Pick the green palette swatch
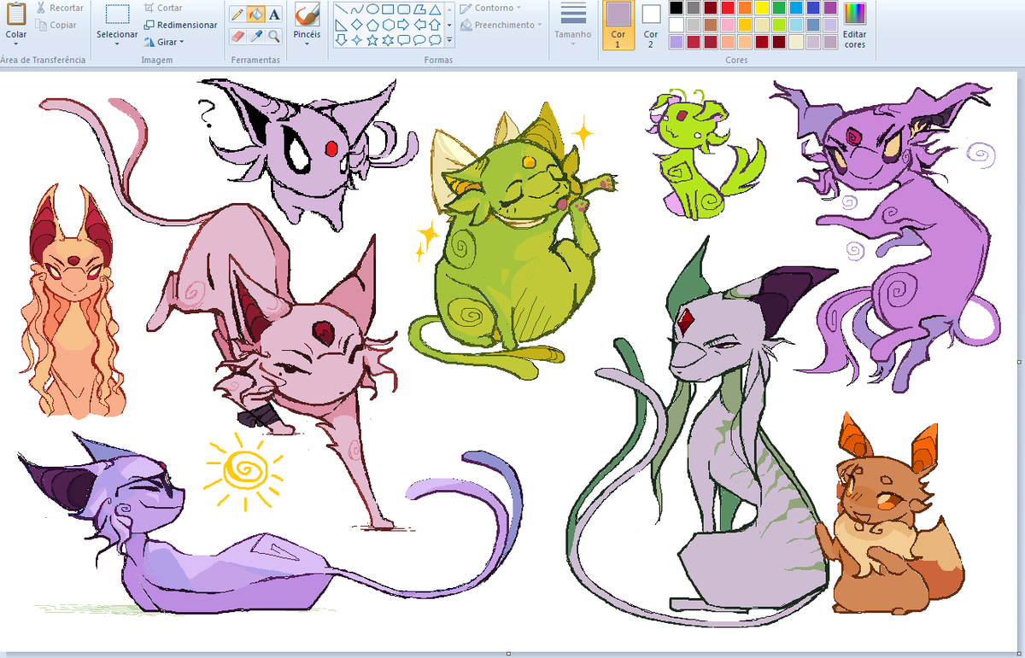Screen dimensions: 1025x658 779,8
